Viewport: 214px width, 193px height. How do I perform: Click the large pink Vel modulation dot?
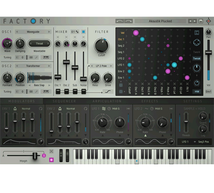(136, 33)
